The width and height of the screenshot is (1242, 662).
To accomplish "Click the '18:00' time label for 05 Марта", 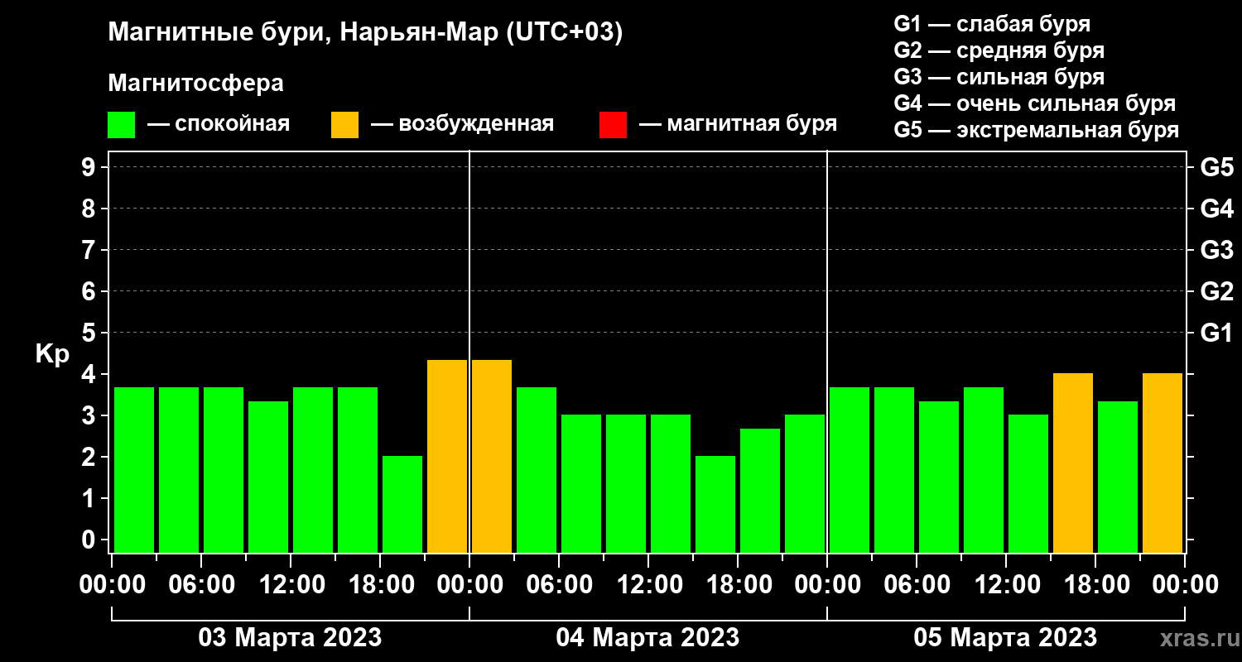I will pos(1095,585).
